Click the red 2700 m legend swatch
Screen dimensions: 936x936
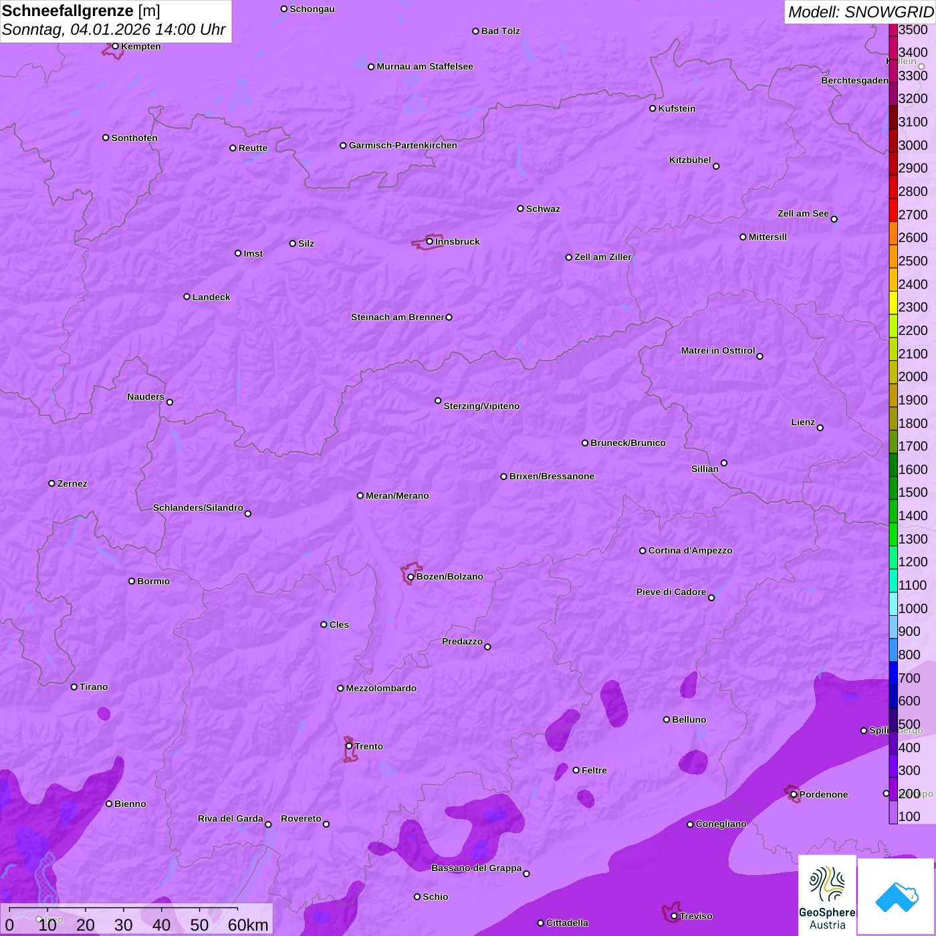point(893,210)
